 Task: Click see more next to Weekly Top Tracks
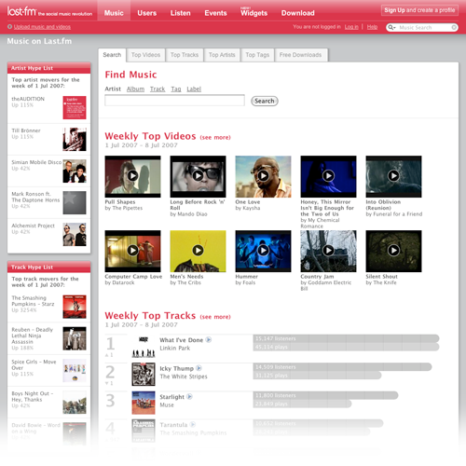pos(215,317)
